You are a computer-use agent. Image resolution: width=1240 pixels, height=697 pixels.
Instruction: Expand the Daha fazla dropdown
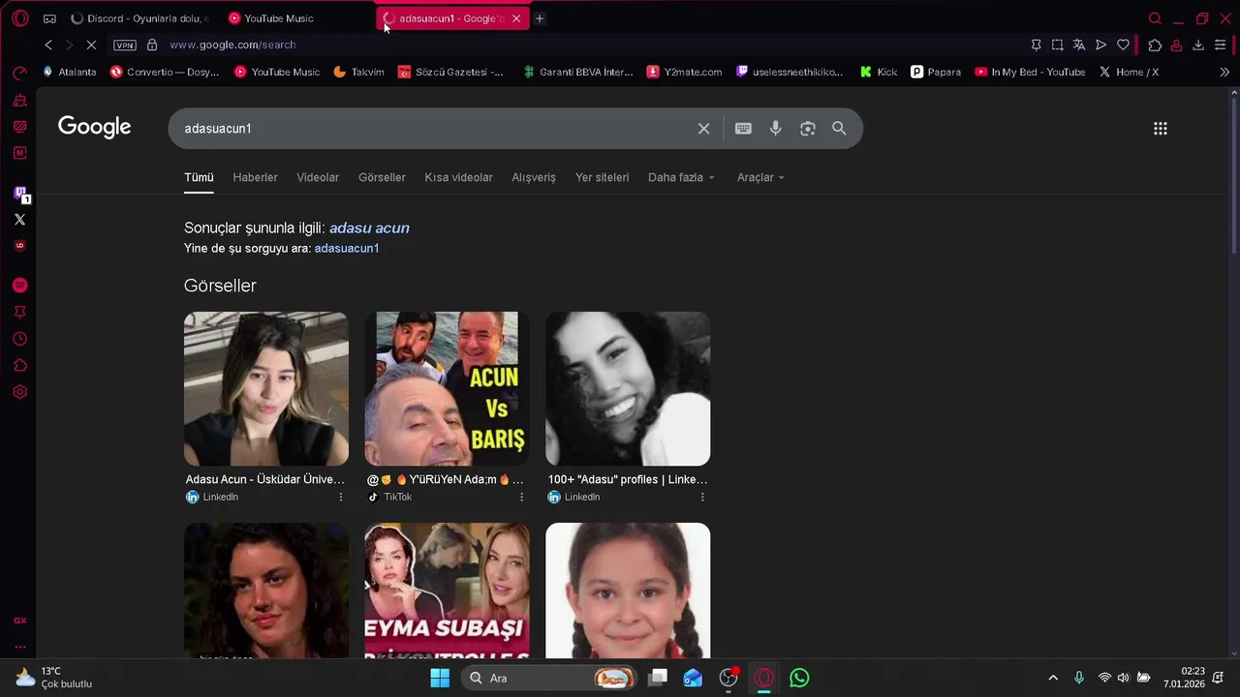coord(681,177)
